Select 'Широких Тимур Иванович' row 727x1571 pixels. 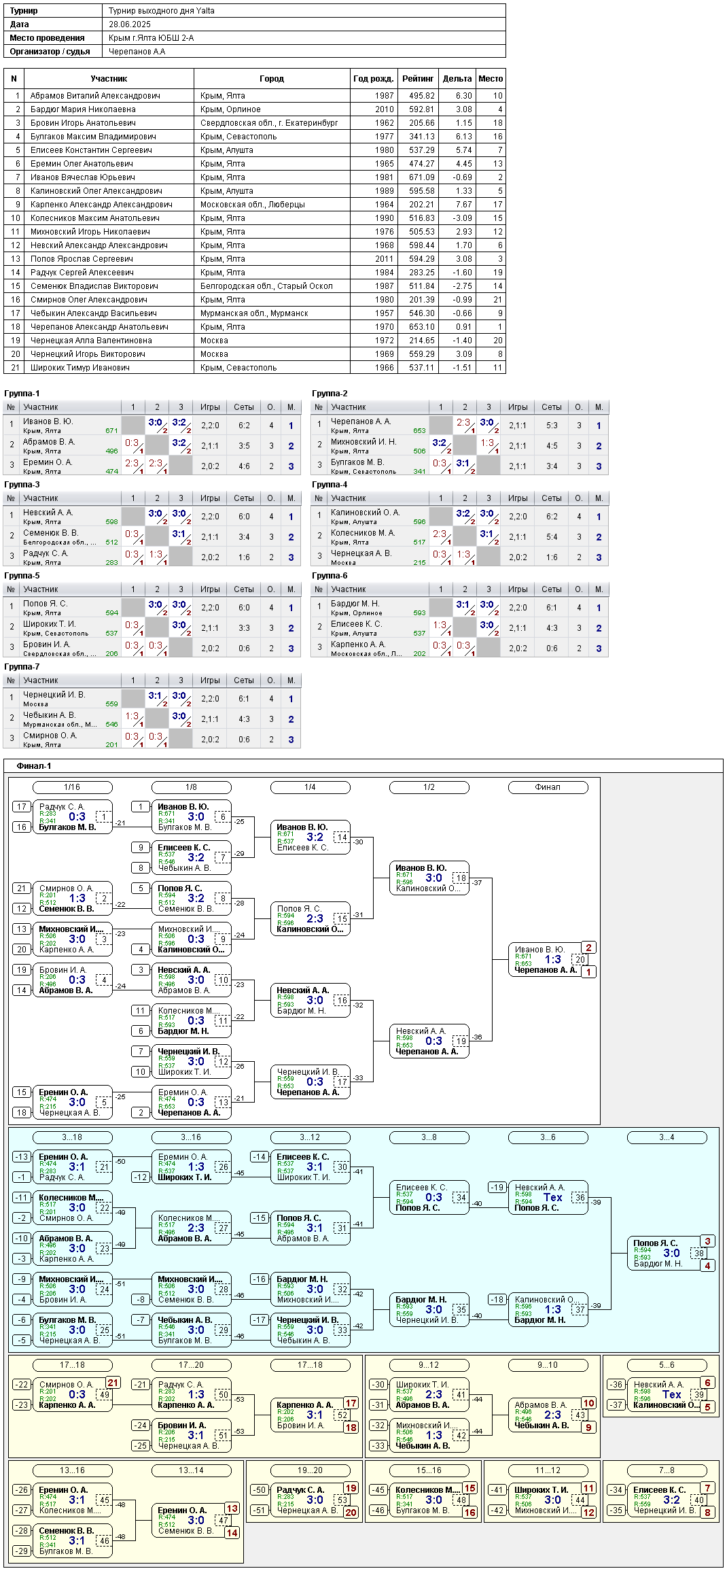(x=255, y=368)
